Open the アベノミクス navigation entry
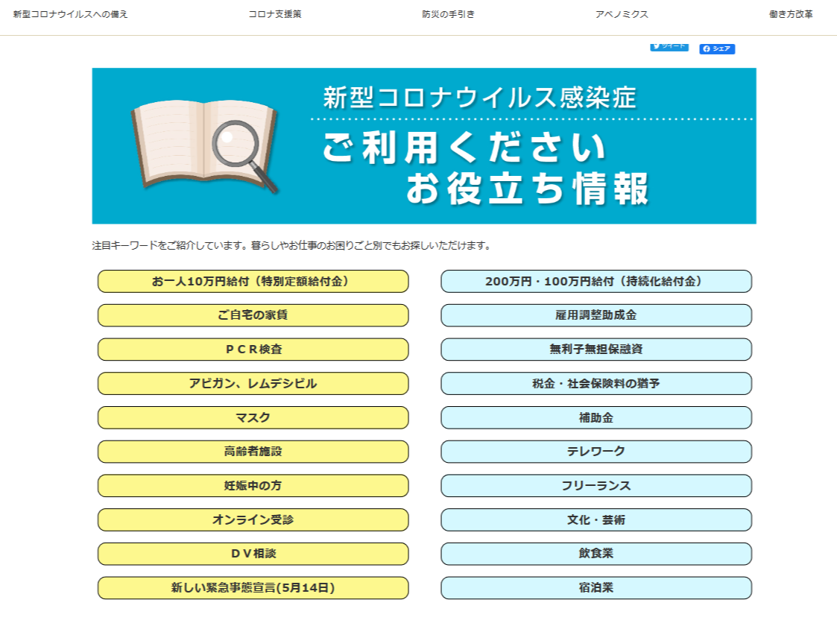The height and width of the screenshot is (632, 837). [622, 13]
